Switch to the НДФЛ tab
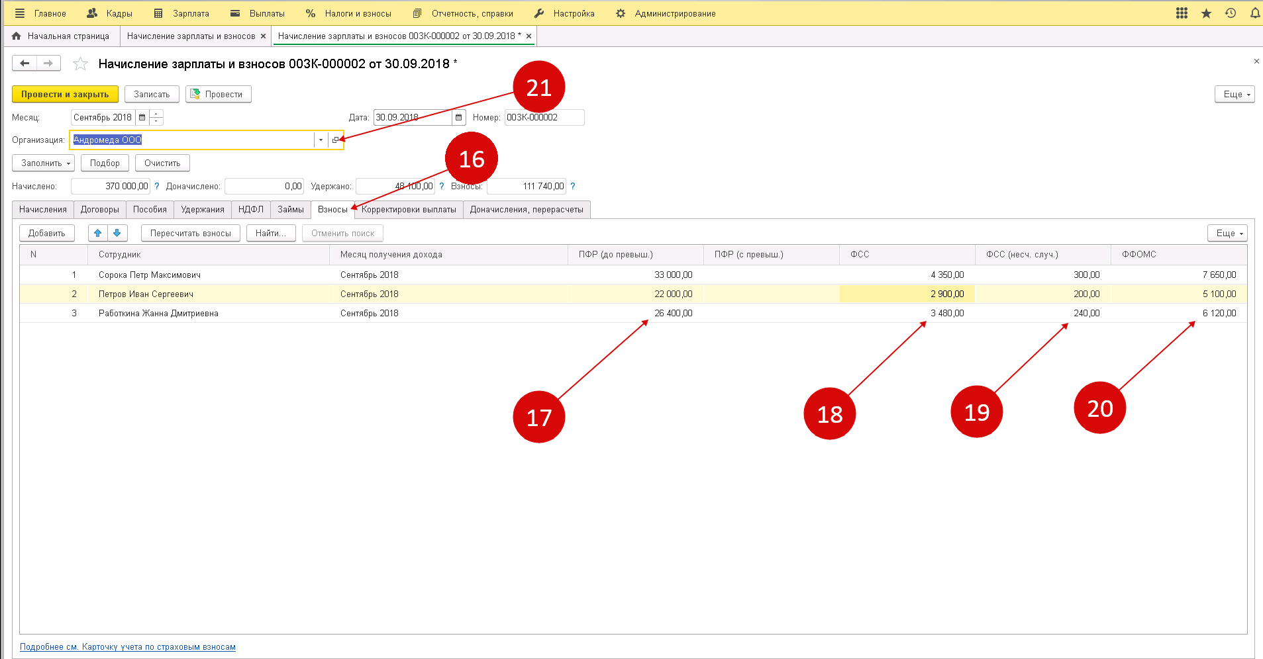Screen dimensions: 1263x659 click(250, 210)
